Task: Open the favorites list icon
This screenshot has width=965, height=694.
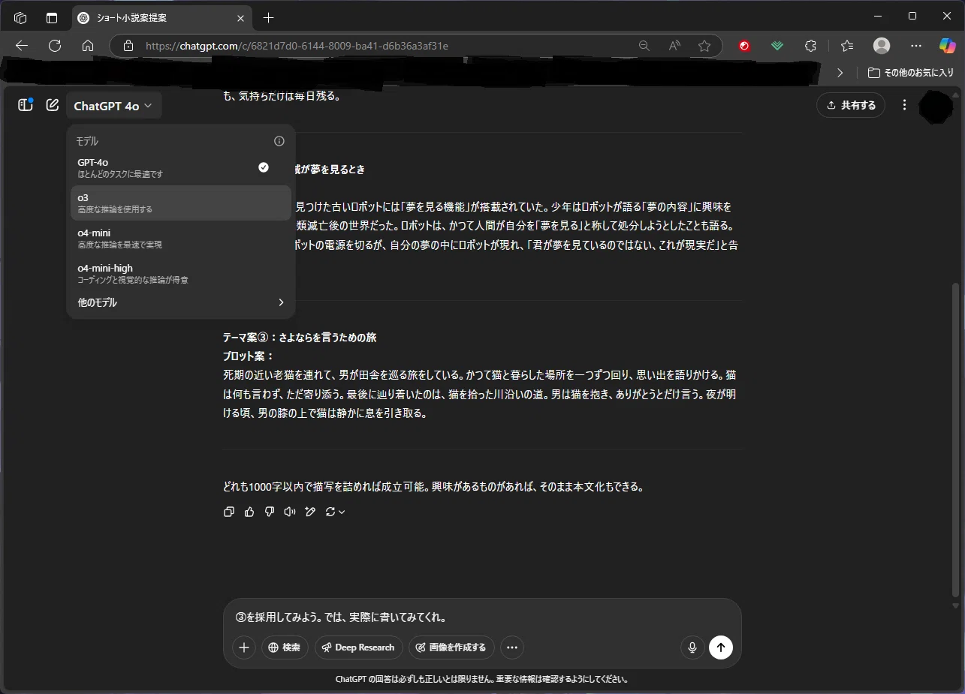Action: [x=847, y=46]
